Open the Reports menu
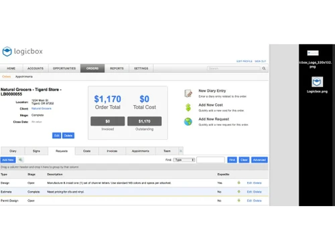Screen dimensions: 335x251 click(117, 68)
